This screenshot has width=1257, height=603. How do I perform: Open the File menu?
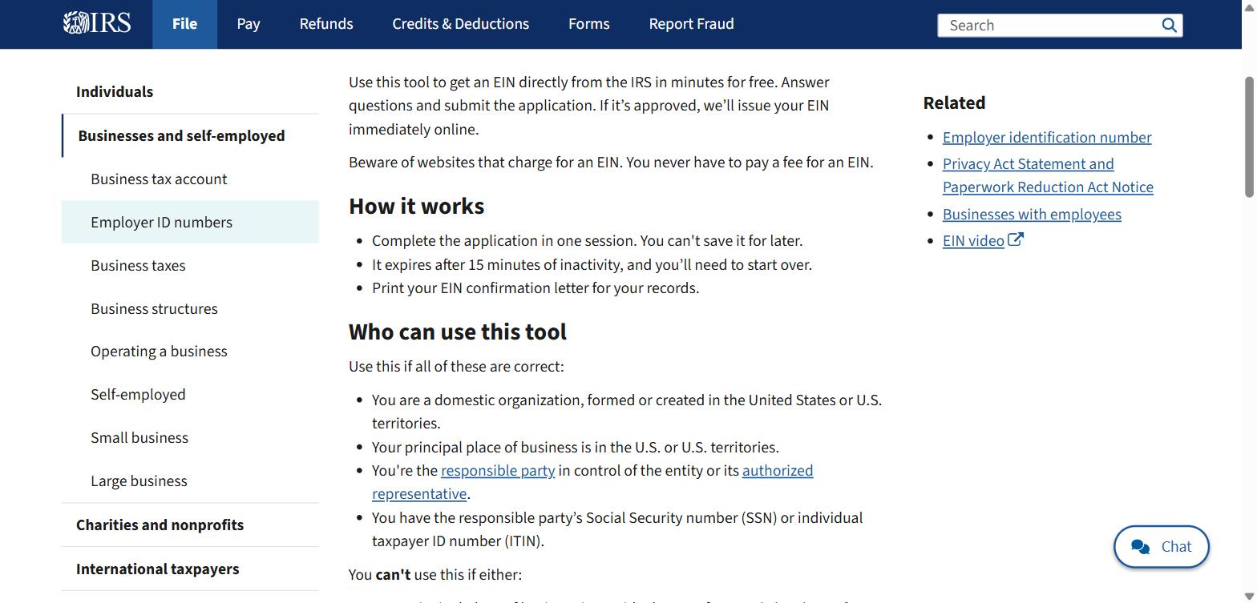coord(184,24)
